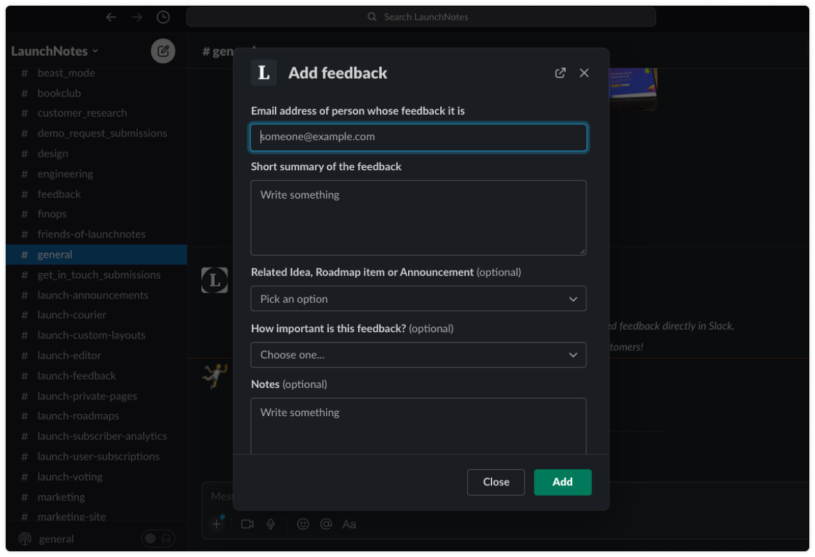Open the Related Idea 'Pick an option' dropdown
815x557 pixels.
tap(418, 299)
